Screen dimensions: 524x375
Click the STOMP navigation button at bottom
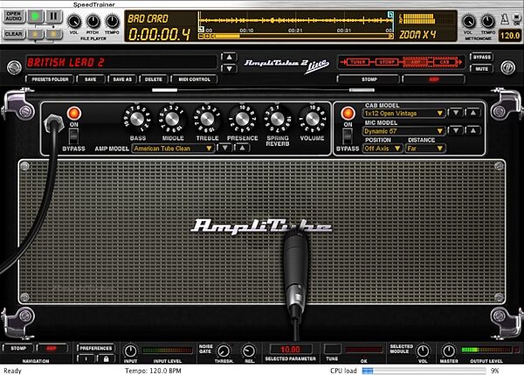[x=18, y=348]
